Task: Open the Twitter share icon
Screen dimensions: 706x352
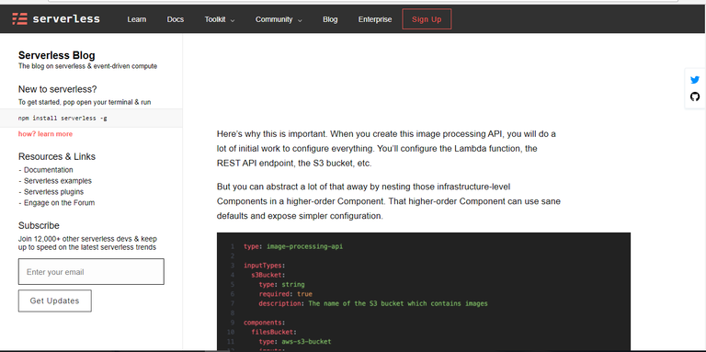Action: point(695,80)
